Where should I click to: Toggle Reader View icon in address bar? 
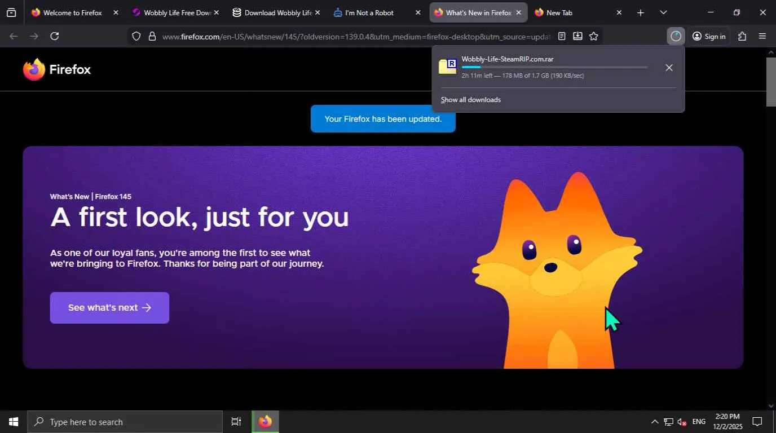[562, 36]
